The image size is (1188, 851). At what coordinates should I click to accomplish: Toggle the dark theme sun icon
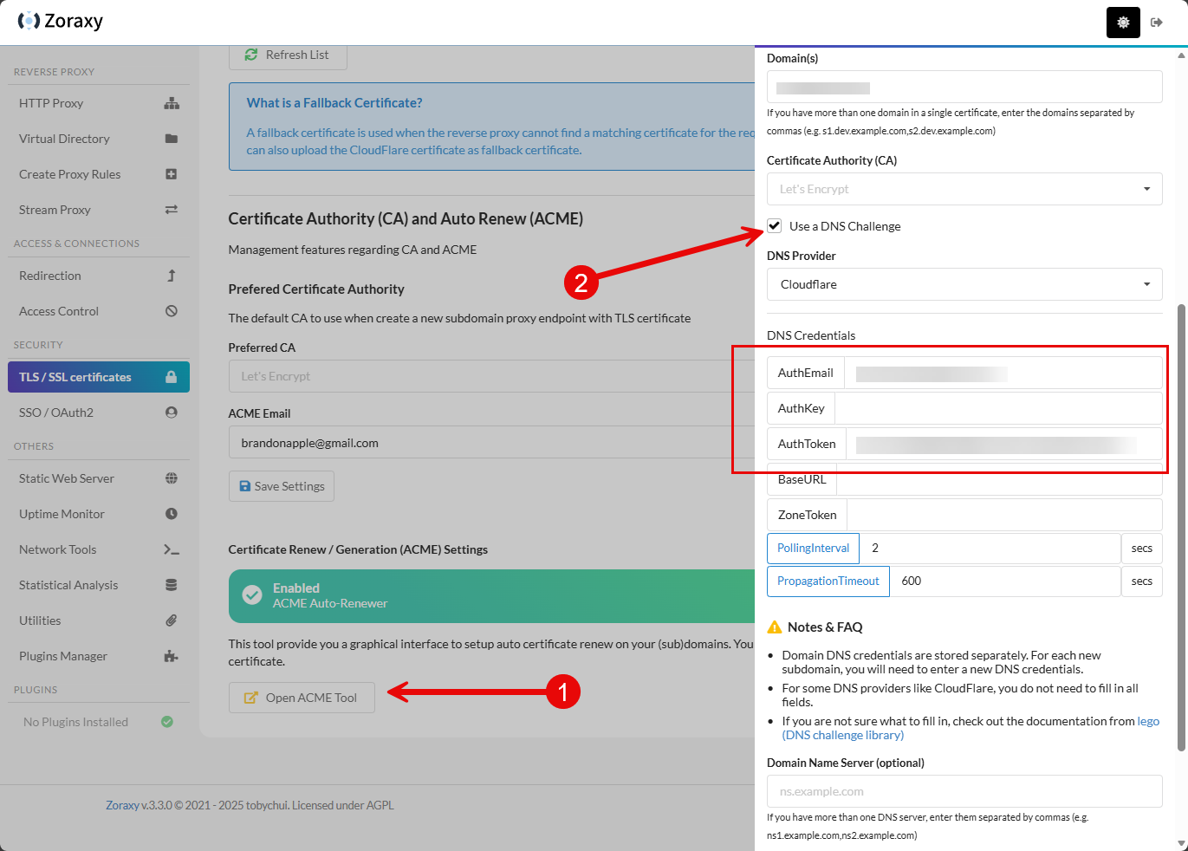tap(1123, 23)
